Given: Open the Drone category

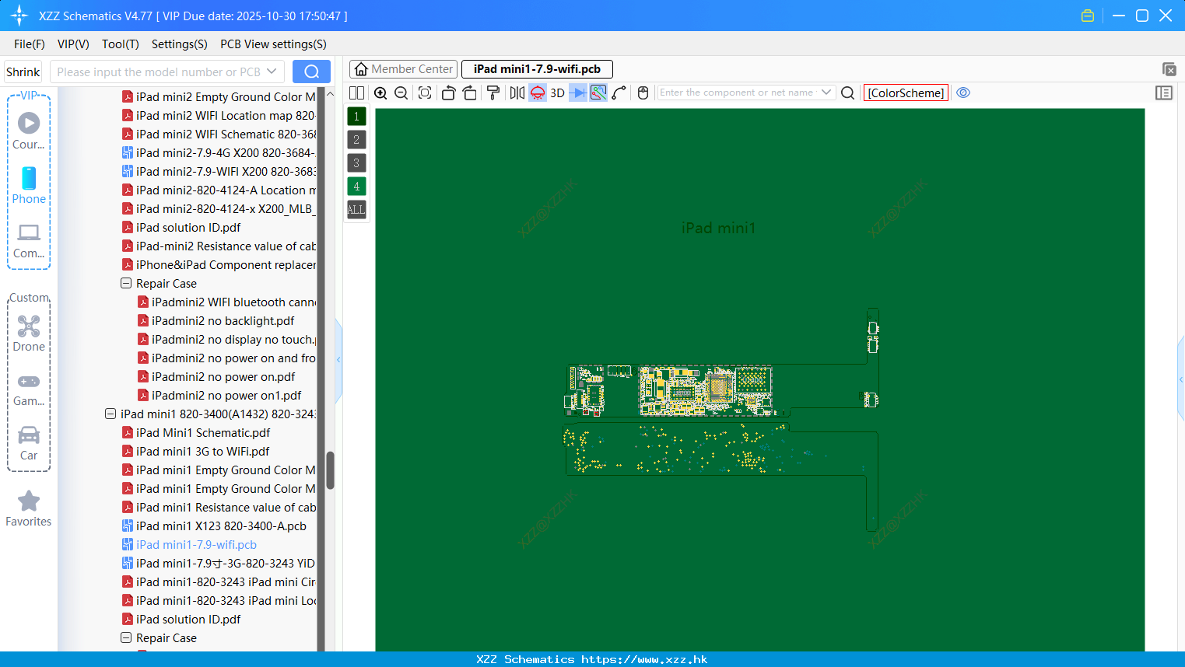Looking at the screenshot, I should point(29,333).
